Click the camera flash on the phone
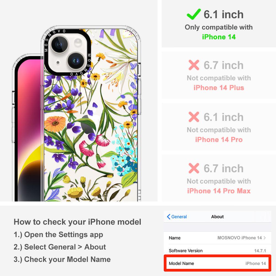The height and width of the screenshot is (276, 276). coord(78,42)
